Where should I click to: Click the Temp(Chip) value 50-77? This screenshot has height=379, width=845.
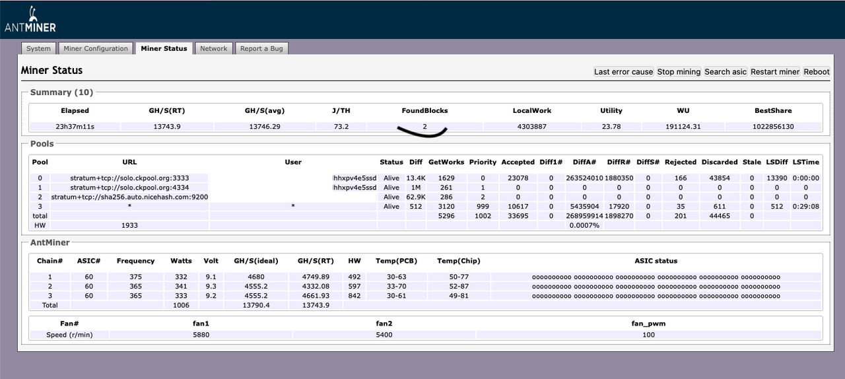pyautogui.click(x=458, y=277)
